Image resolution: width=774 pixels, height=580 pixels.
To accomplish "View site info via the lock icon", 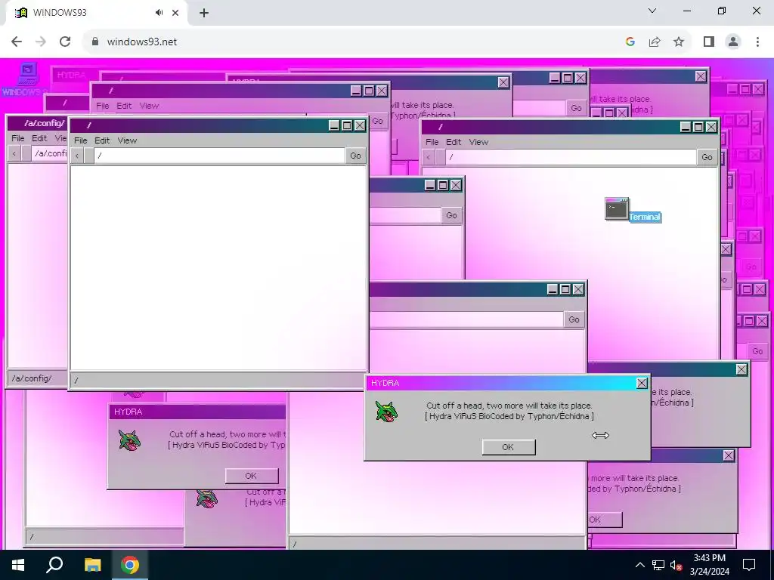I will pos(95,42).
